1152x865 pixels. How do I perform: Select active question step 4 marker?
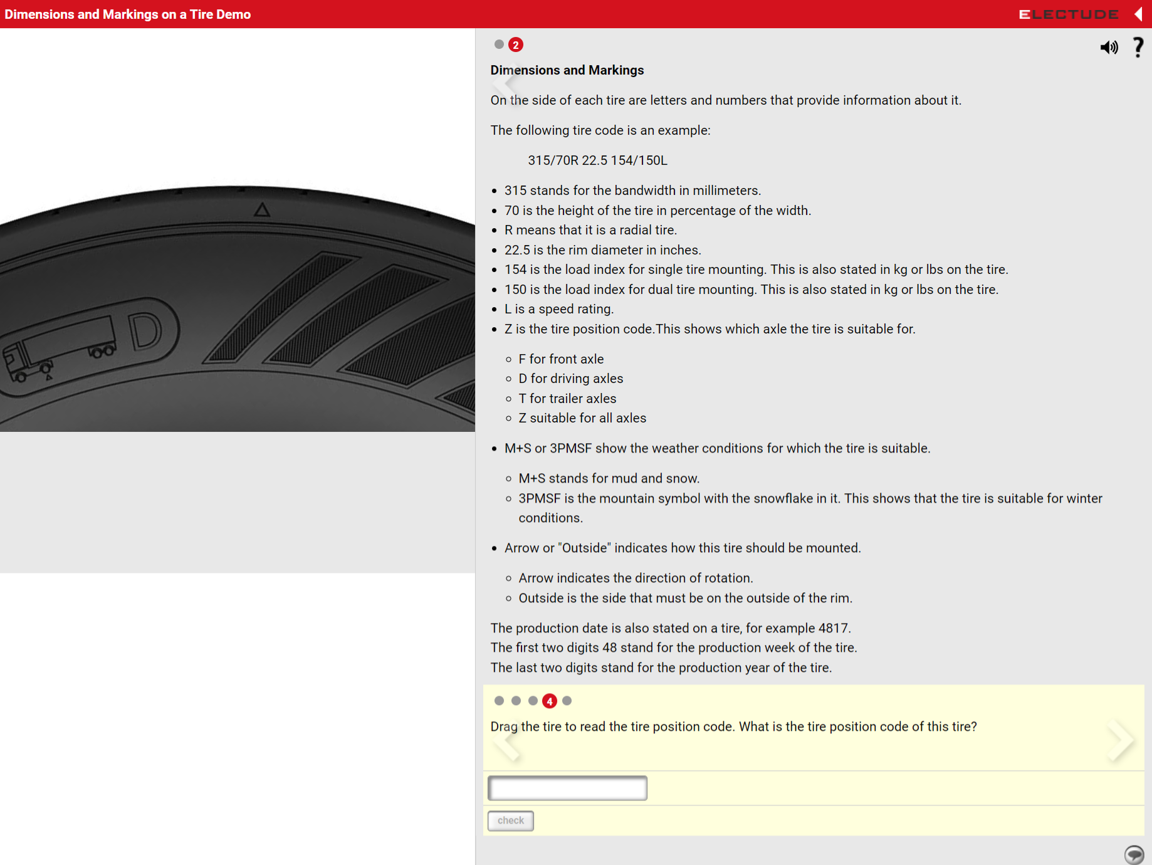(550, 701)
